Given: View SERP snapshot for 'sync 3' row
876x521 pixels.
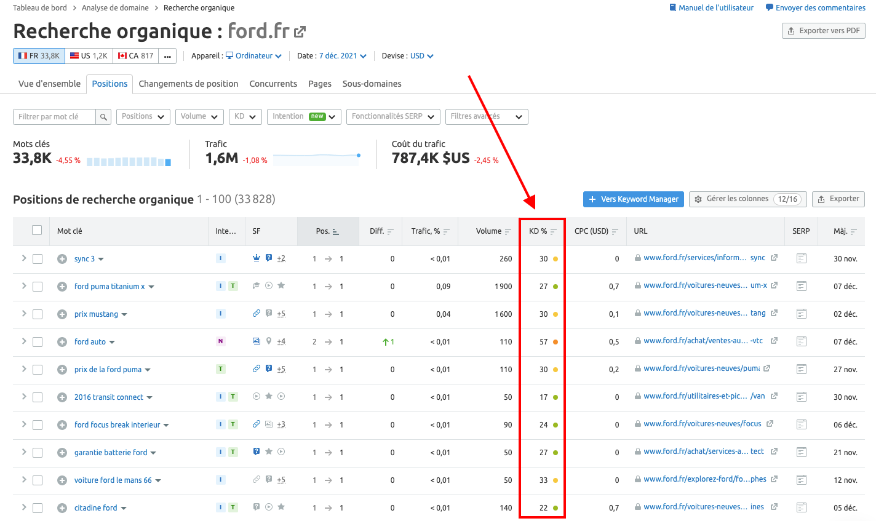Looking at the screenshot, I should (x=801, y=258).
